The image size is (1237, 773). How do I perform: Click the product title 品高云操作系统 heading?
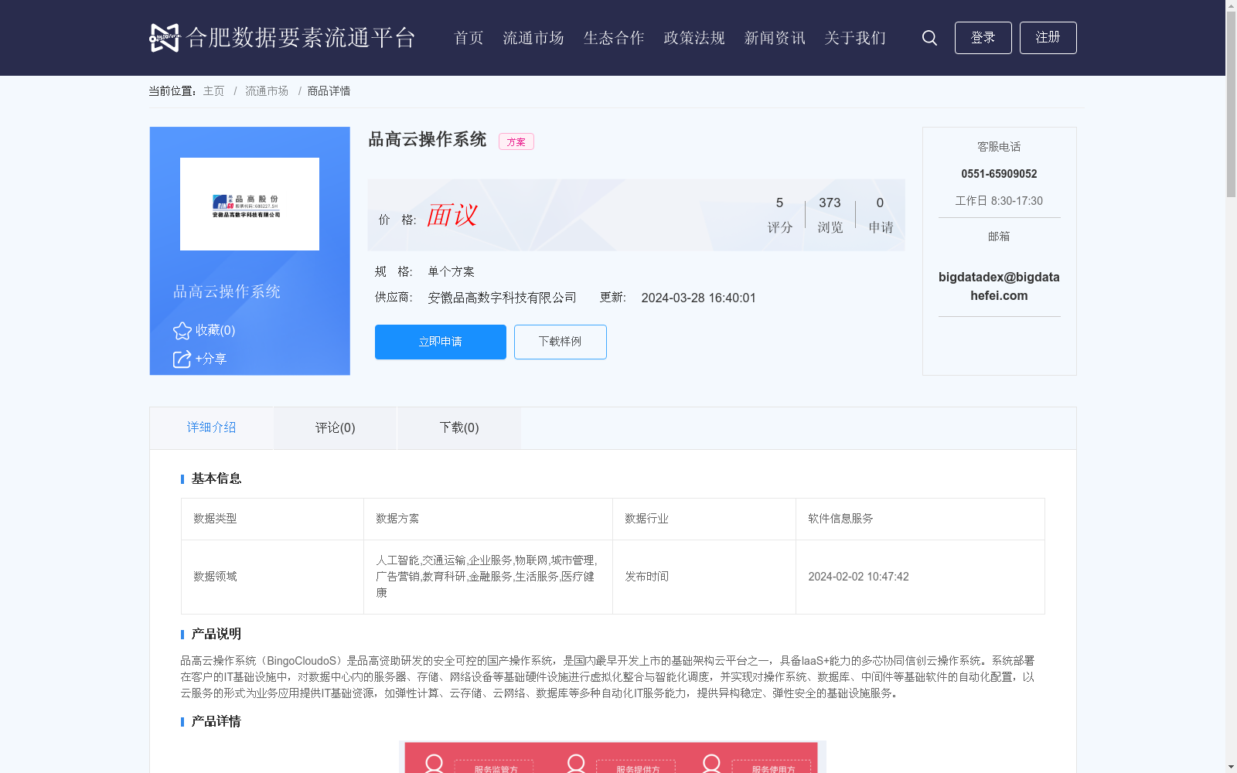coord(428,139)
